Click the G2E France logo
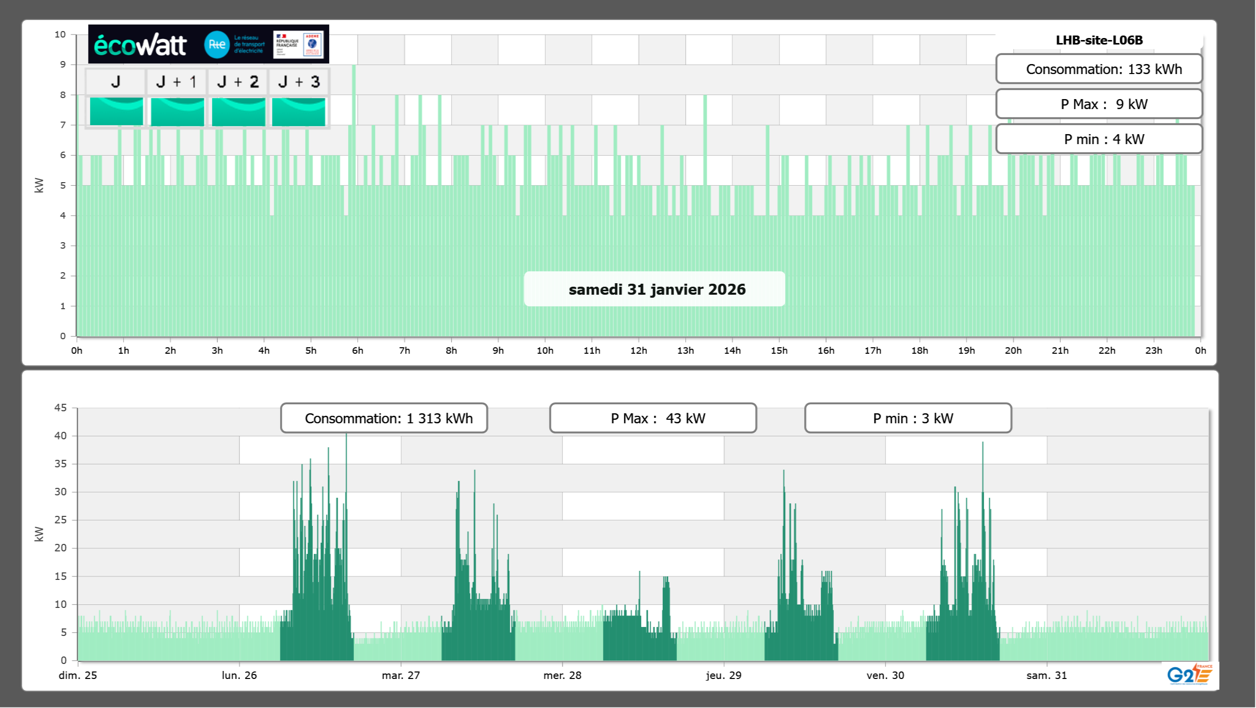The width and height of the screenshot is (1256, 708). tap(1189, 674)
